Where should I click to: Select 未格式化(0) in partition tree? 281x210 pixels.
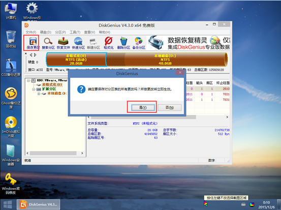[x=52, y=84]
